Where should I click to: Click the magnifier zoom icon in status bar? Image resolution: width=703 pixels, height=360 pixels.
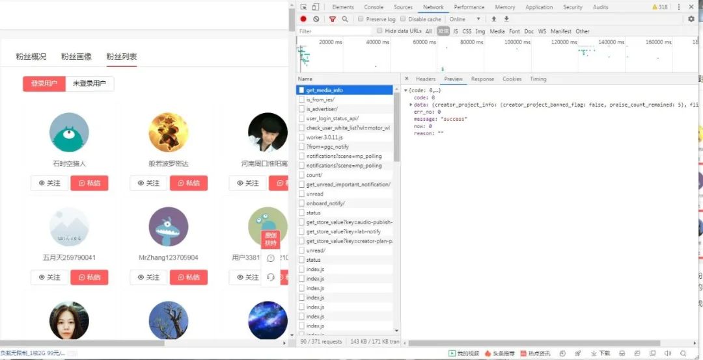683,354
